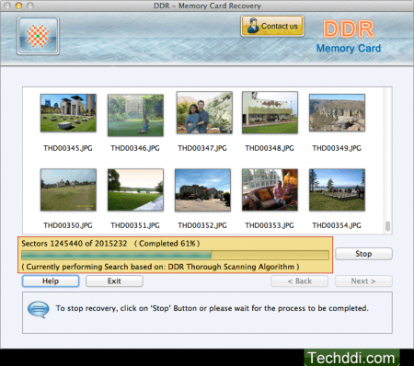414x366 pixels.
Task: Click file name THD00349.JPG
Action: (x=337, y=148)
